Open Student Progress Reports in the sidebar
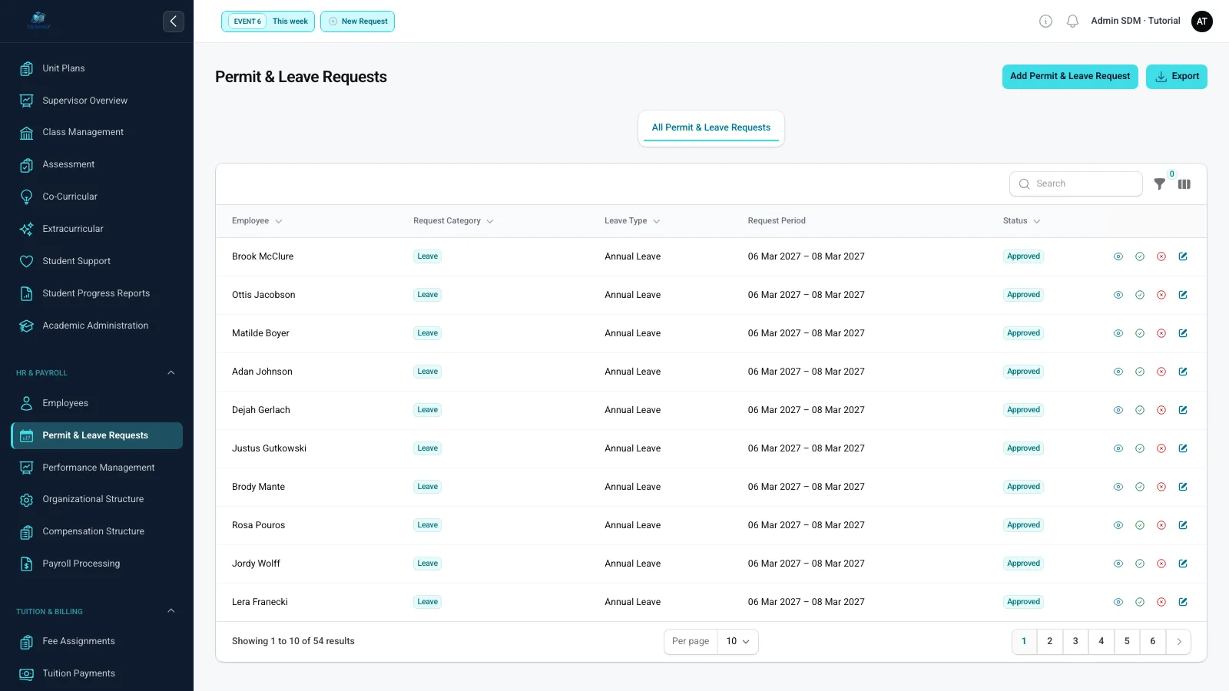This screenshot has height=691, width=1229. click(x=97, y=293)
